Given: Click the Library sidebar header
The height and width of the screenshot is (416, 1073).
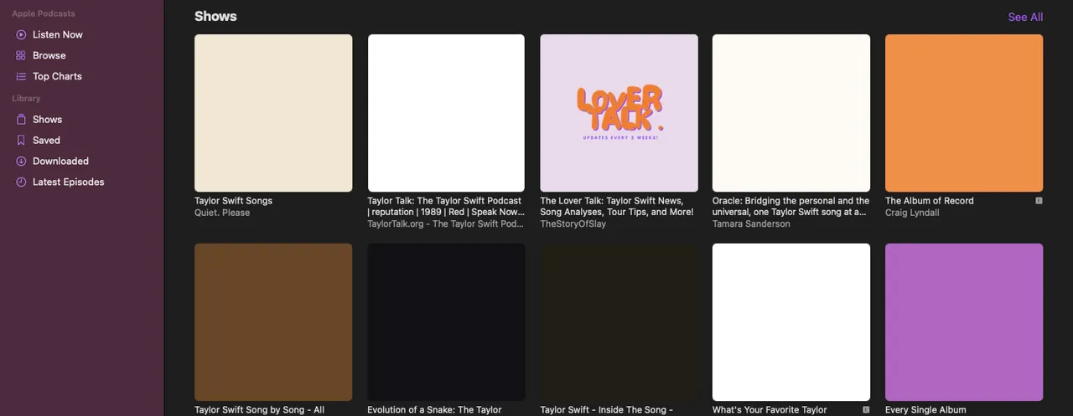Looking at the screenshot, I should 26,99.
